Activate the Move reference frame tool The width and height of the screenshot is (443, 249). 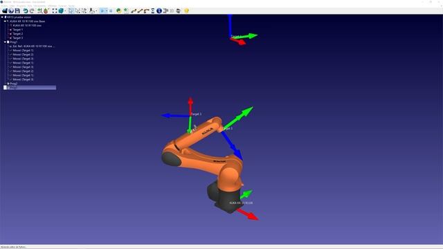(x=78, y=11)
